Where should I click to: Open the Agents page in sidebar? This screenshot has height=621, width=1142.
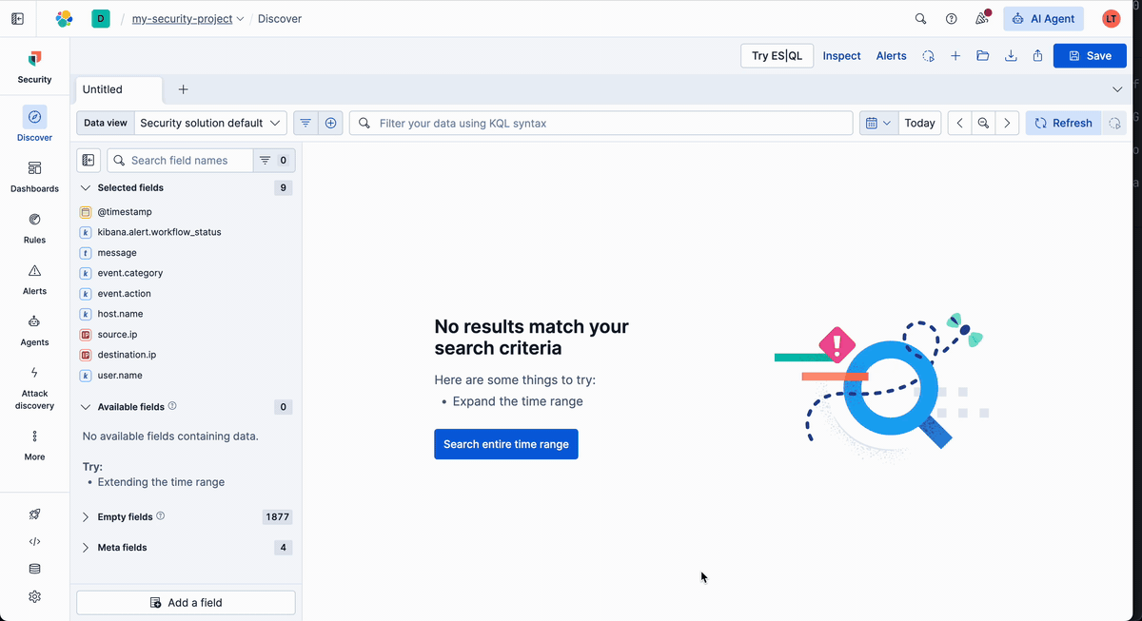tap(34, 330)
